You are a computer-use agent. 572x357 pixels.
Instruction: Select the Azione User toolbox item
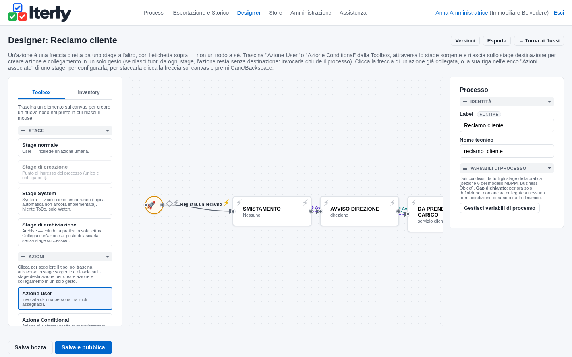click(x=65, y=298)
